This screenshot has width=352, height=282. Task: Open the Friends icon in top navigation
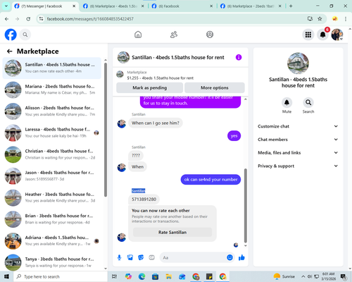point(174,35)
